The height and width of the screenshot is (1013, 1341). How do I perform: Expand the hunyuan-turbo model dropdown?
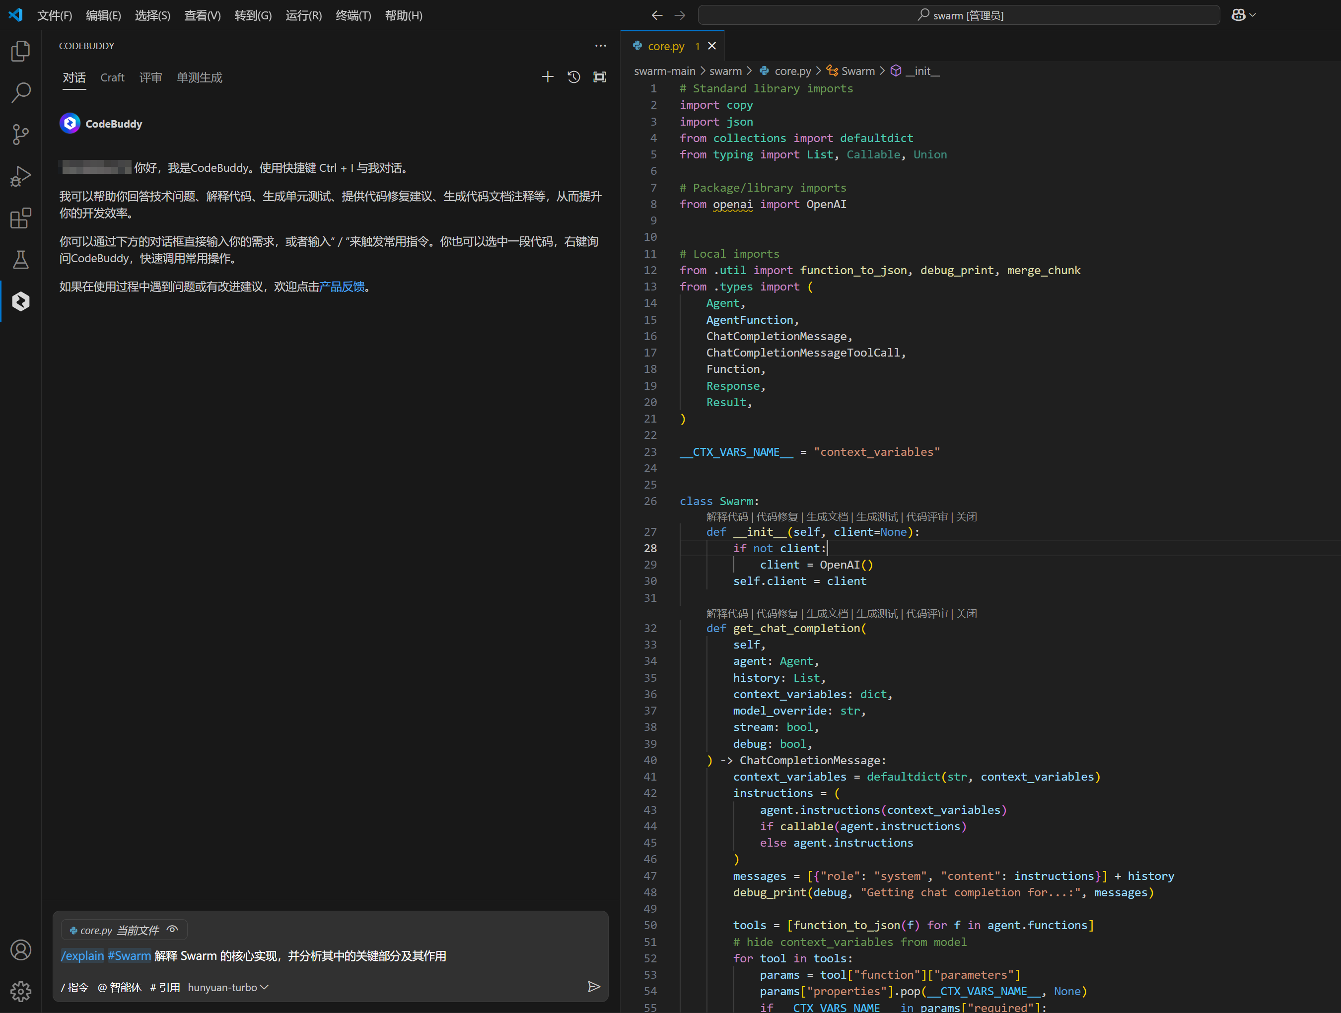coord(228,987)
